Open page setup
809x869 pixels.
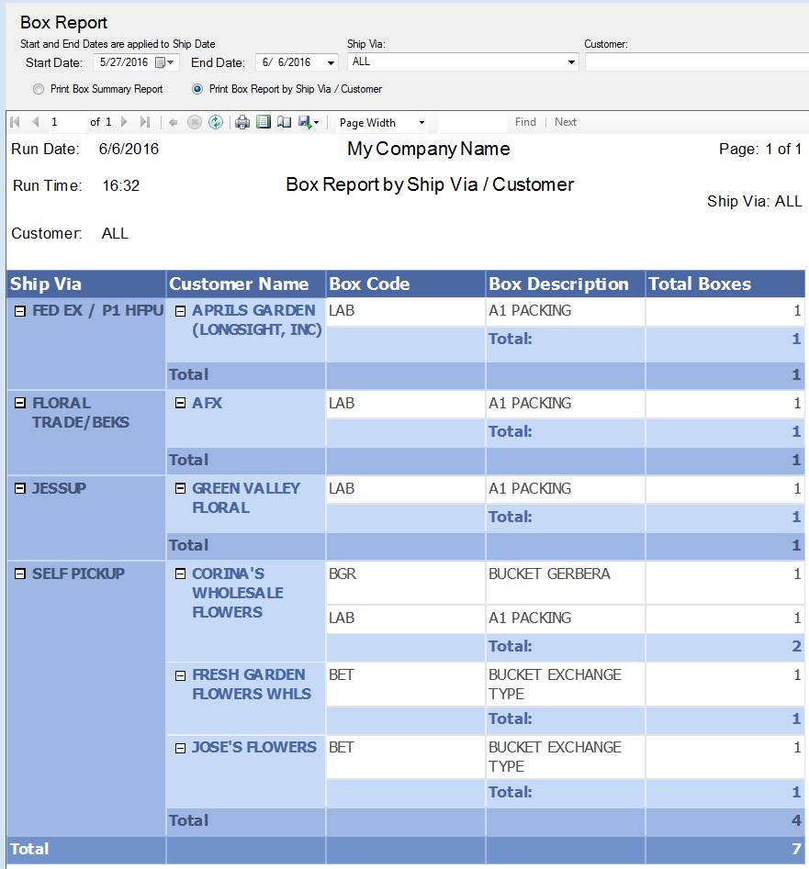coord(285,122)
